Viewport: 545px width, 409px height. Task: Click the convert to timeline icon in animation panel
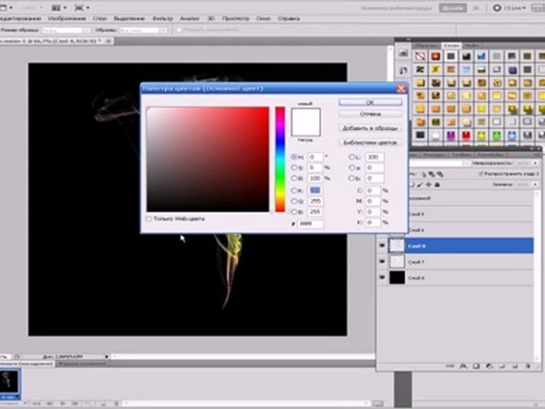pos(378,403)
